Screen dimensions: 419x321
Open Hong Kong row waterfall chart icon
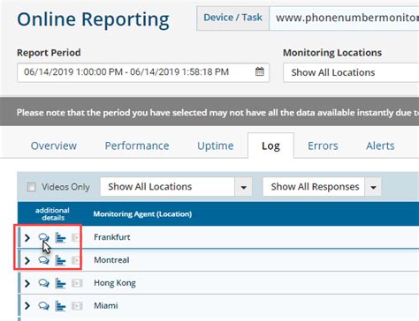(60, 283)
